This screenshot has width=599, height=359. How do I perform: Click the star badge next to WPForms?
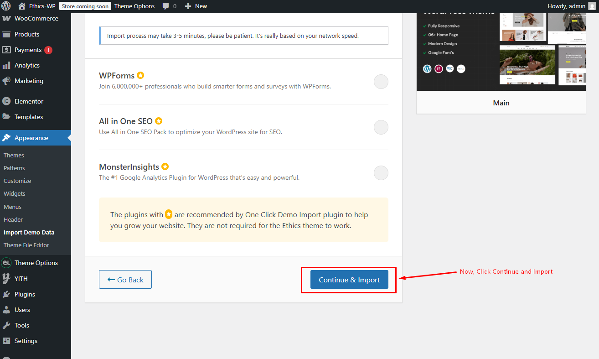[140, 75]
